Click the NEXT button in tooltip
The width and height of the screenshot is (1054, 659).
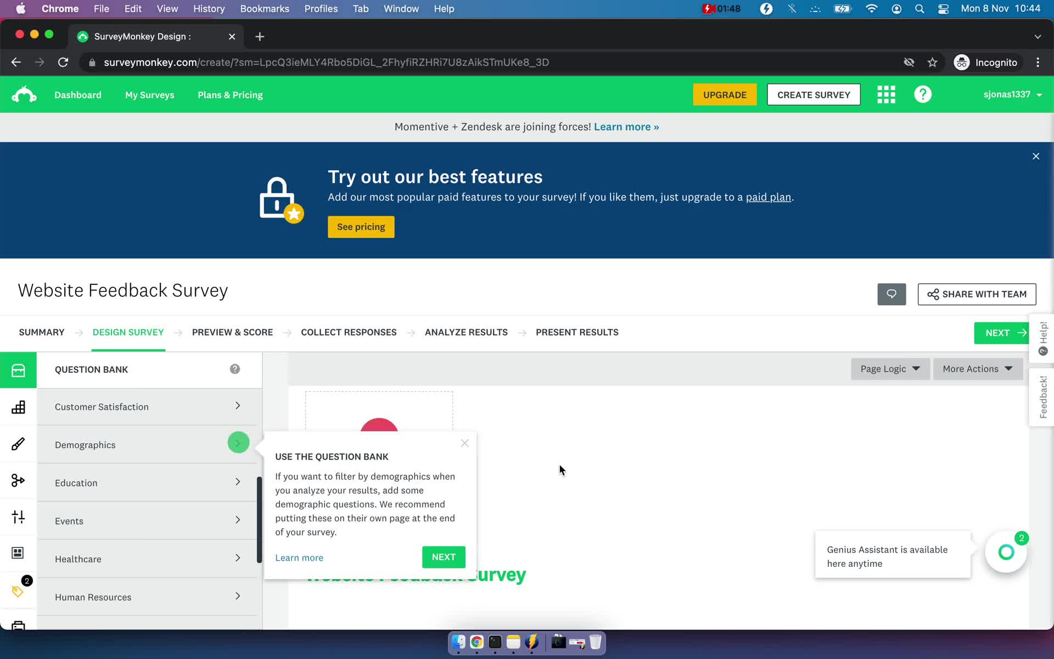tap(444, 556)
